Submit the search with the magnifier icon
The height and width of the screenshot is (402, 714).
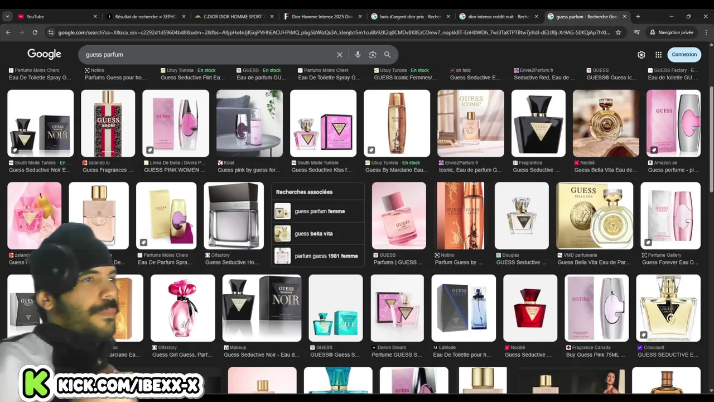(x=387, y=55)
